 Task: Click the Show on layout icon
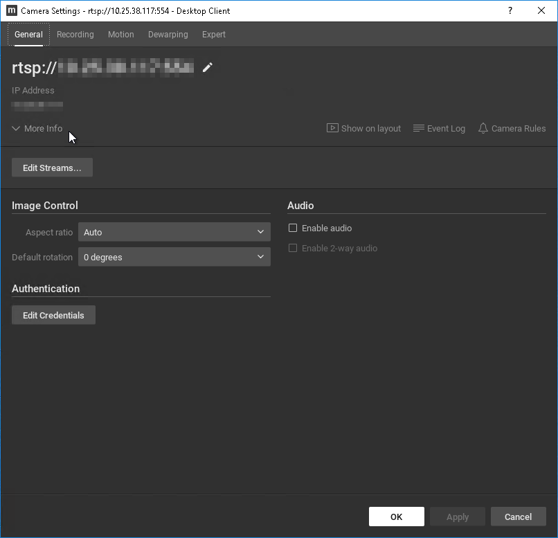332,128
